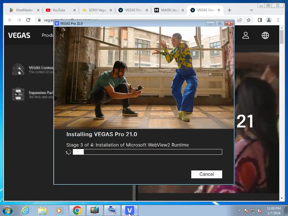Viewport: 288px width, 216px height.
Task: Open the network tray icon
Action: 253,211
